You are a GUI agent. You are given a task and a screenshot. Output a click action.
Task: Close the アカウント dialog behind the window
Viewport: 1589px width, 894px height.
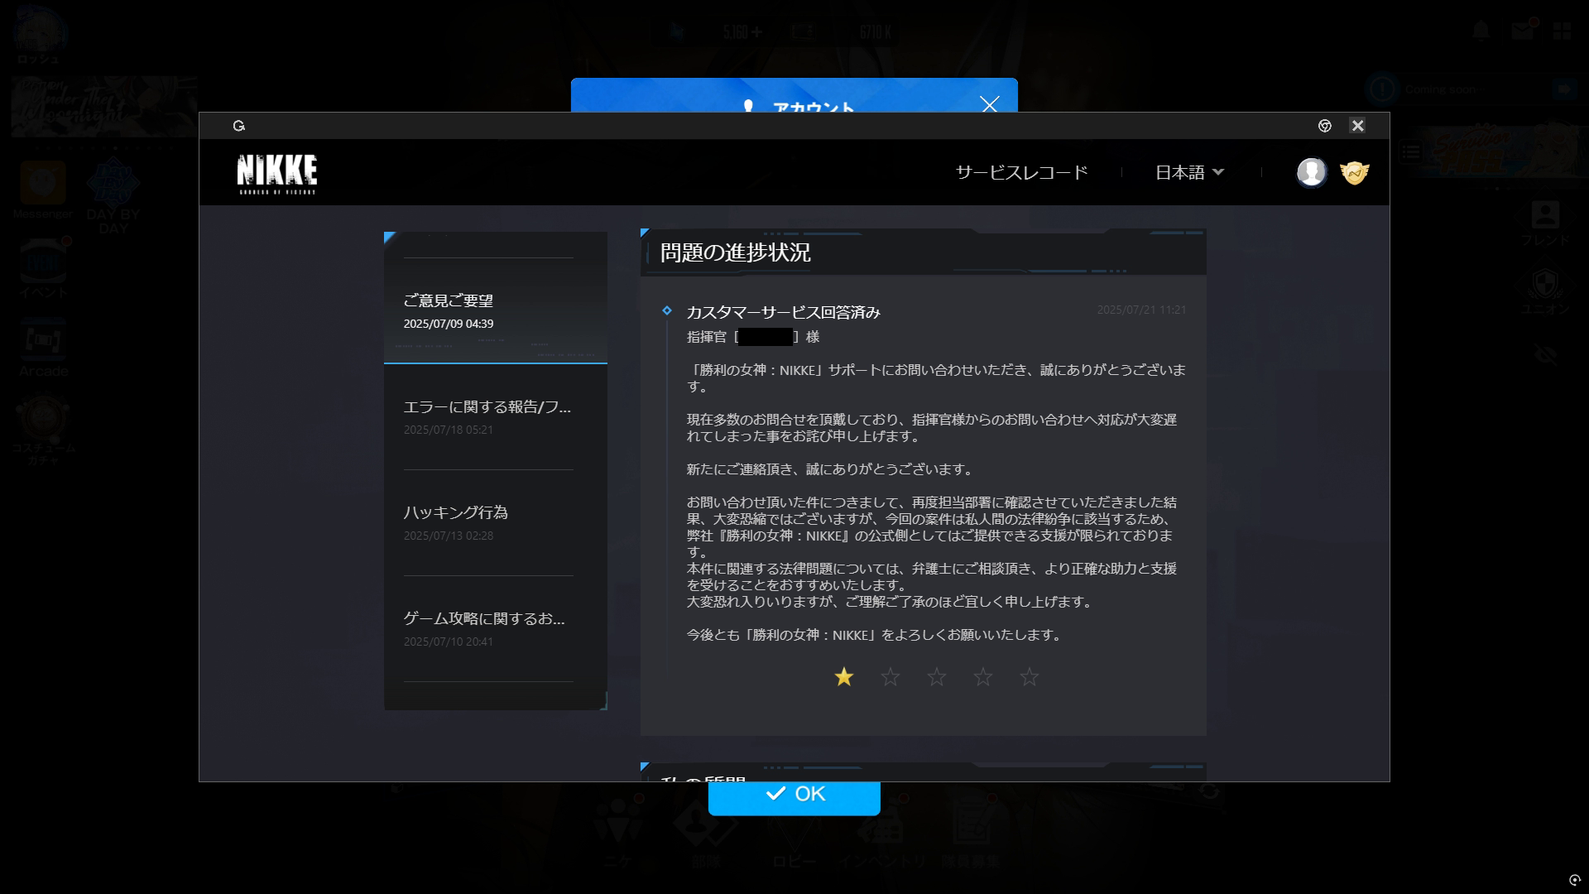(989, 103)
